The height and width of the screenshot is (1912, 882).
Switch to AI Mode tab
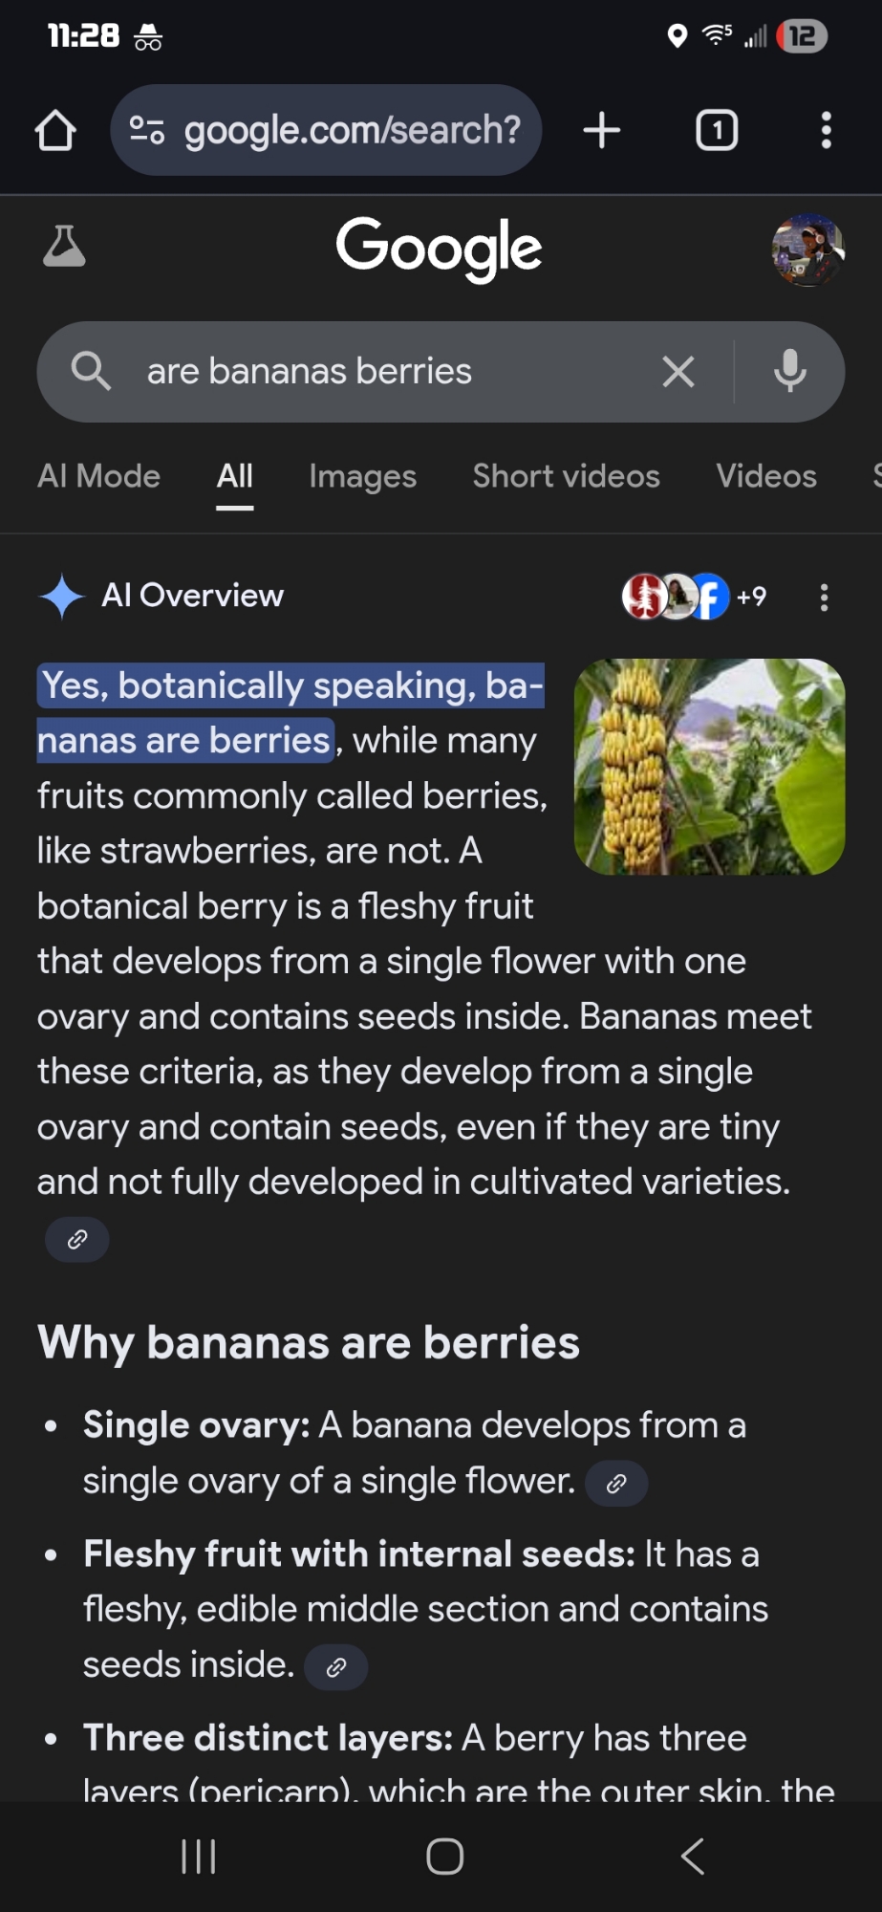click(98, 476)
